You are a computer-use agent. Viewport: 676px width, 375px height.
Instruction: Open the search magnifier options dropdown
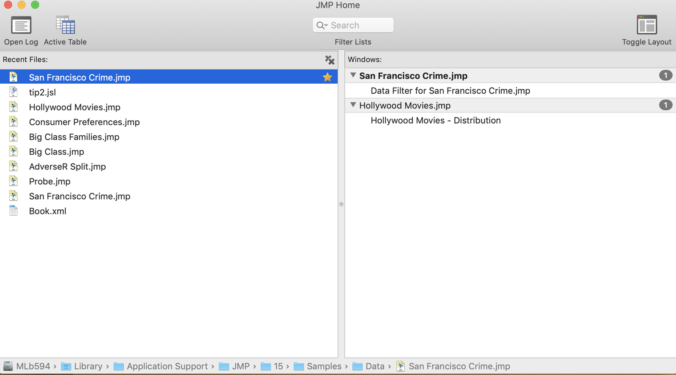click(322, 25)
